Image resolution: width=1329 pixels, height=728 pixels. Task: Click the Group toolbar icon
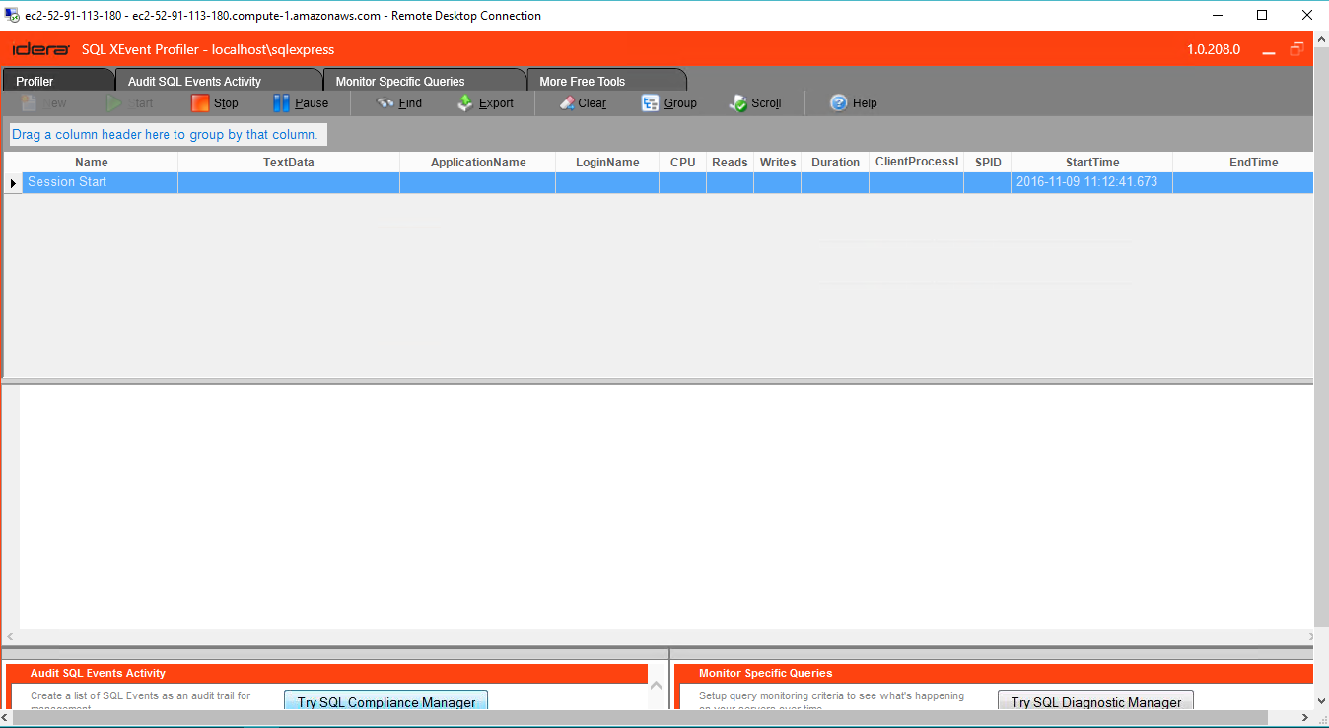650,102
